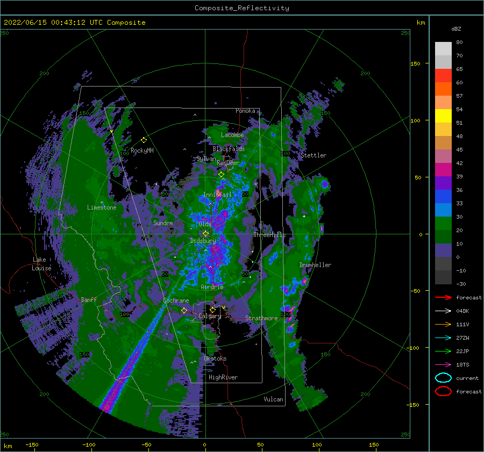Click the Limestone label
This screenshot has width=484, height=452.
point(102,207)
